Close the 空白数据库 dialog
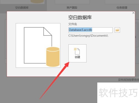 pyautogui.click(x=133, y=13)
